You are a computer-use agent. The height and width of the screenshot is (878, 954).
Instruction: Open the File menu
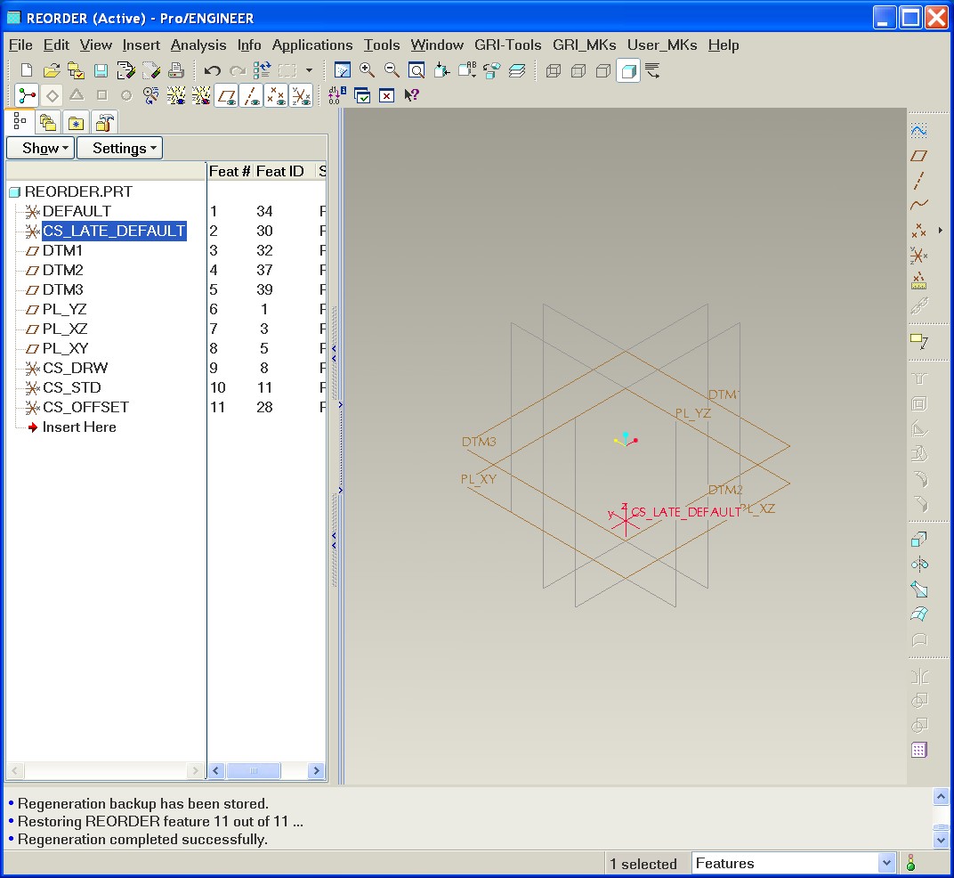click(x=20, y=45)
